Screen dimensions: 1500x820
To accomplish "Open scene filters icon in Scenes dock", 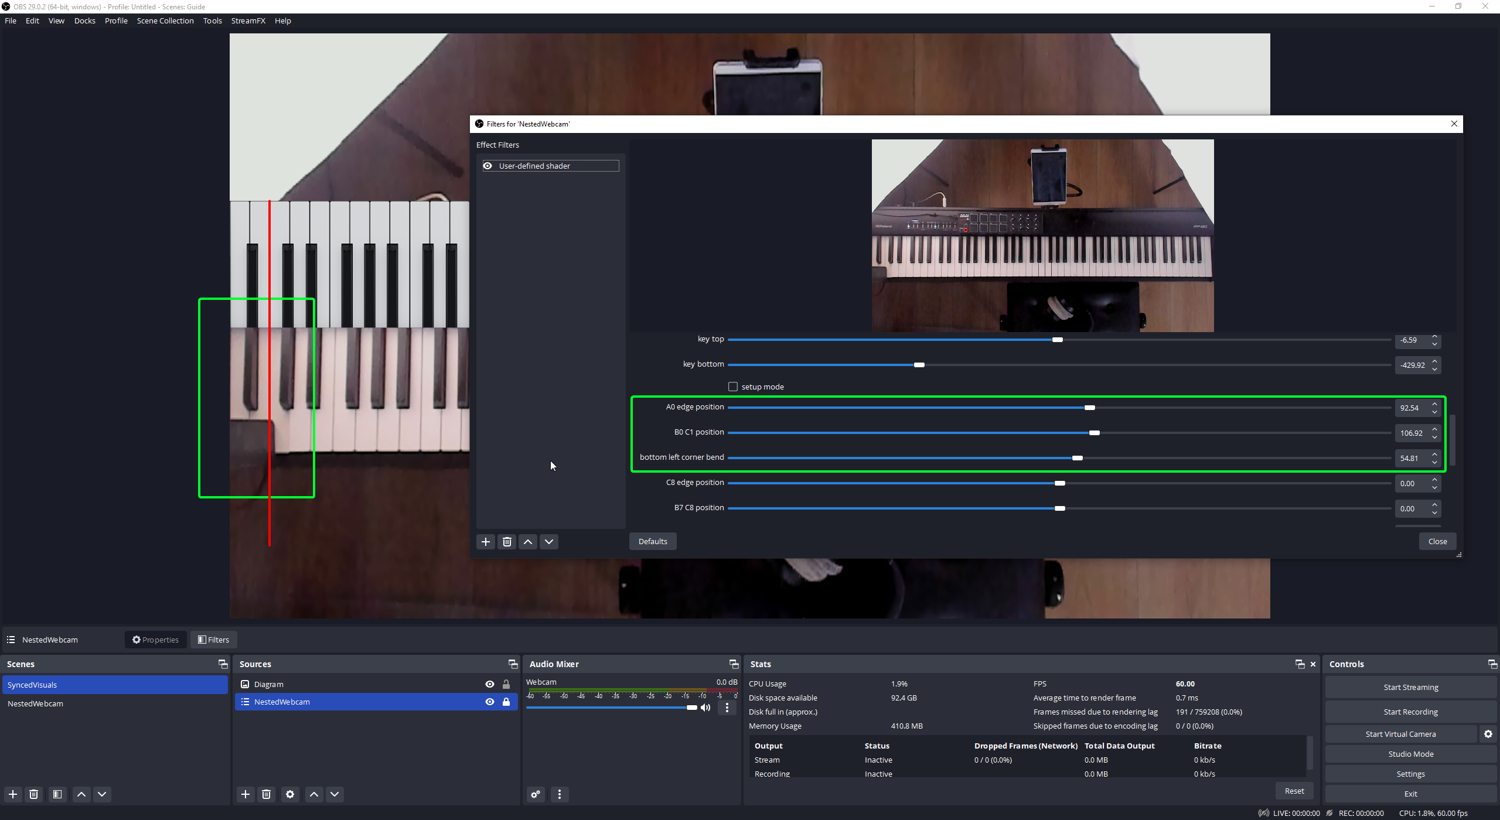I will [57, 794].
